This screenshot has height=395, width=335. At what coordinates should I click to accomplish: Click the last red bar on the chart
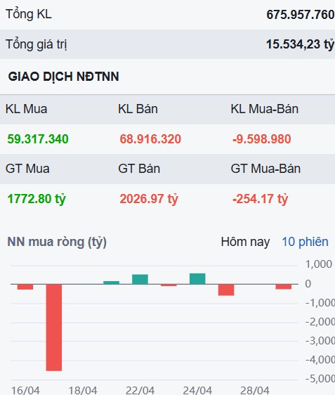284,287
